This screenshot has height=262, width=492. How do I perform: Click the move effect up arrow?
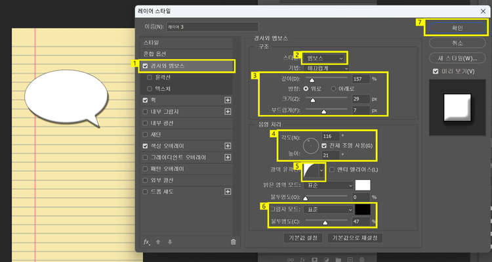point(158,242)
